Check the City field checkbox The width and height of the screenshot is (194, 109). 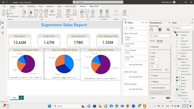[x=177, y=38]
